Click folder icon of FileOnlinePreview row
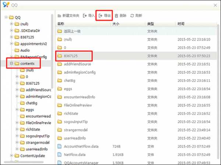Screen dimensions: 221x165 point(60,105)
